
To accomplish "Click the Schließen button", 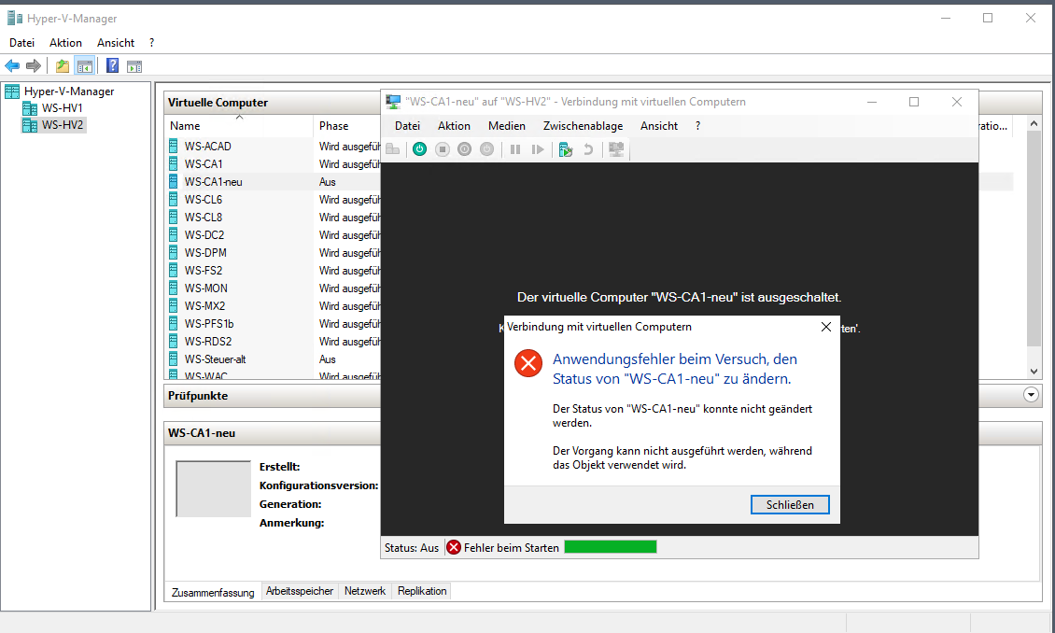I will point(790,504).
